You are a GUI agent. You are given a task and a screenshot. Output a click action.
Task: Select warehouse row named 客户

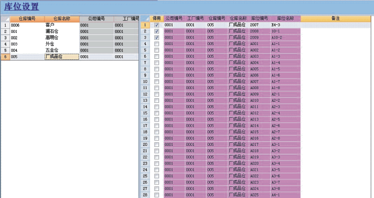[62, 25]
